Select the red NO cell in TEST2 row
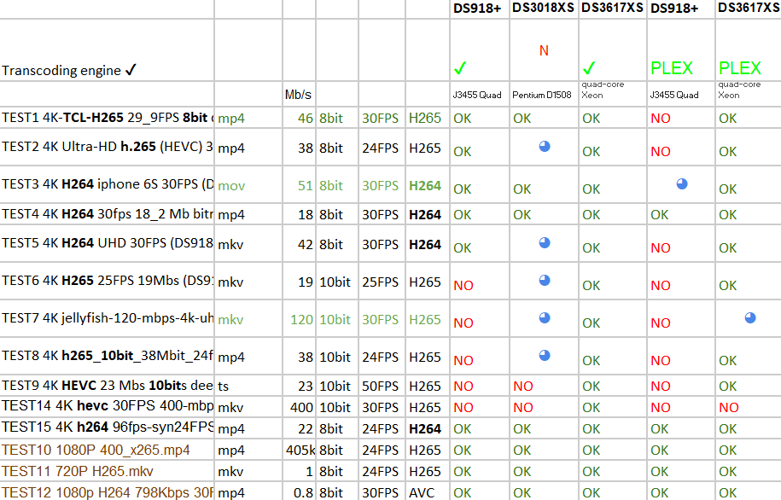 pos(681,147)
